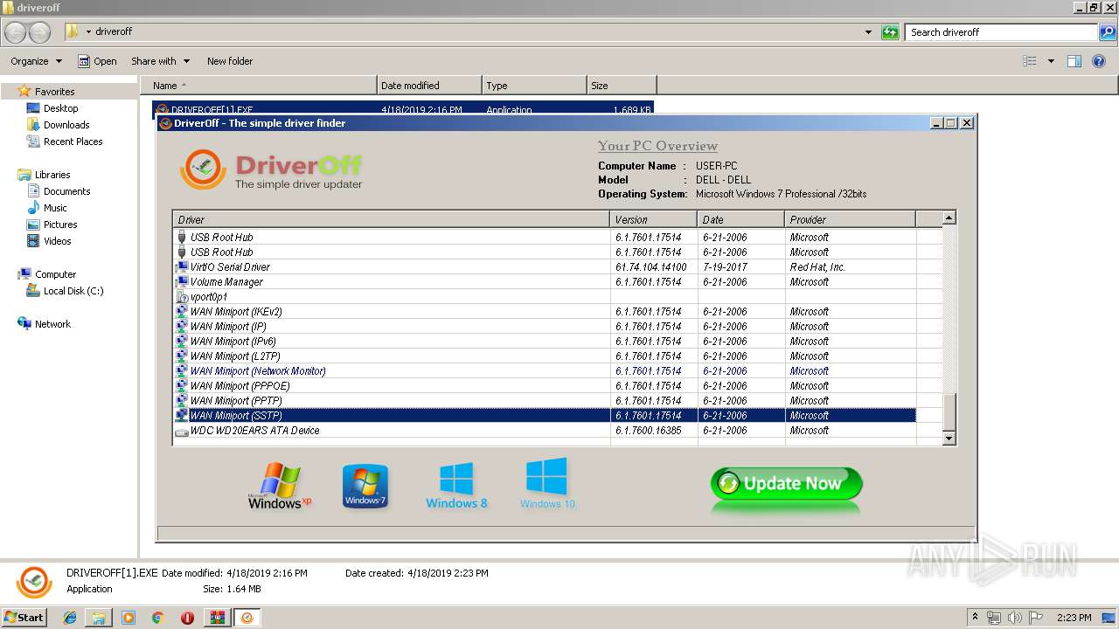Select the Windows XP logo icon
Screen dimensions: 1119x629
[279, 486]
